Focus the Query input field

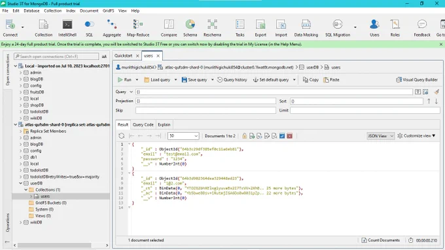[x=274, y=92]
